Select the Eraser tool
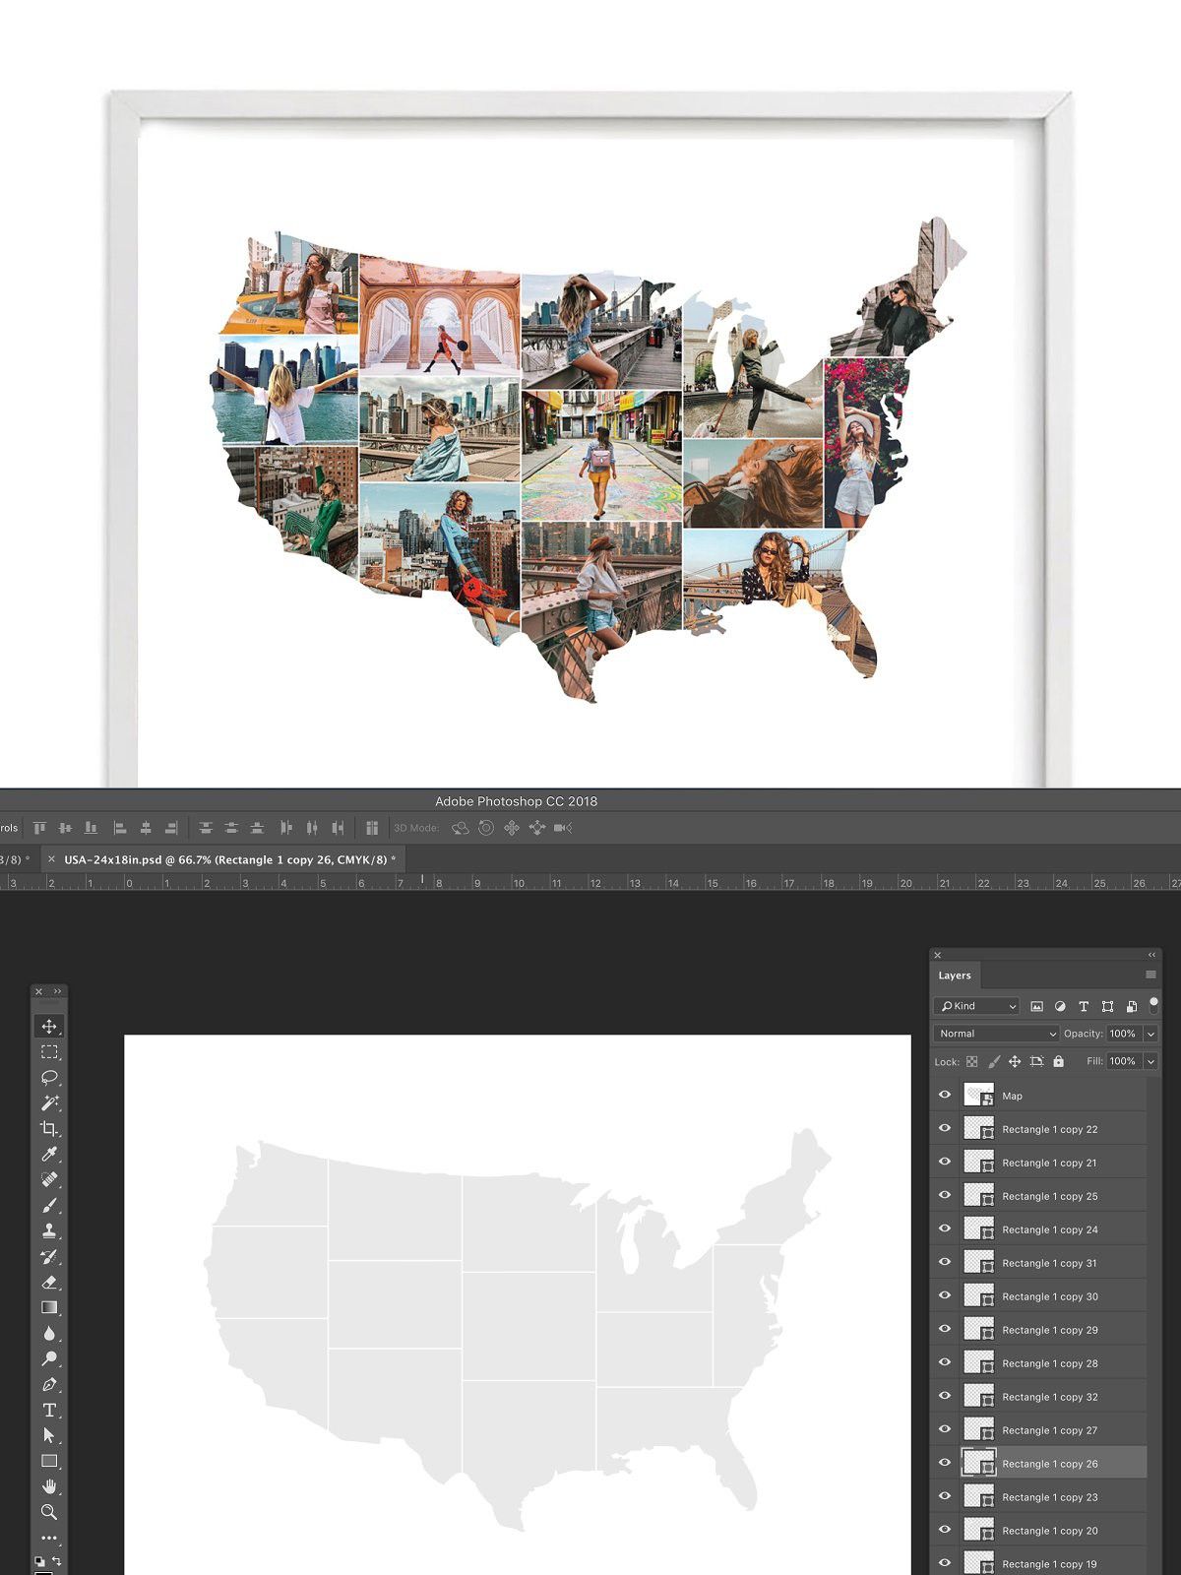This screenshot has width=1181, height=1575. click(x=49, y=1282)
